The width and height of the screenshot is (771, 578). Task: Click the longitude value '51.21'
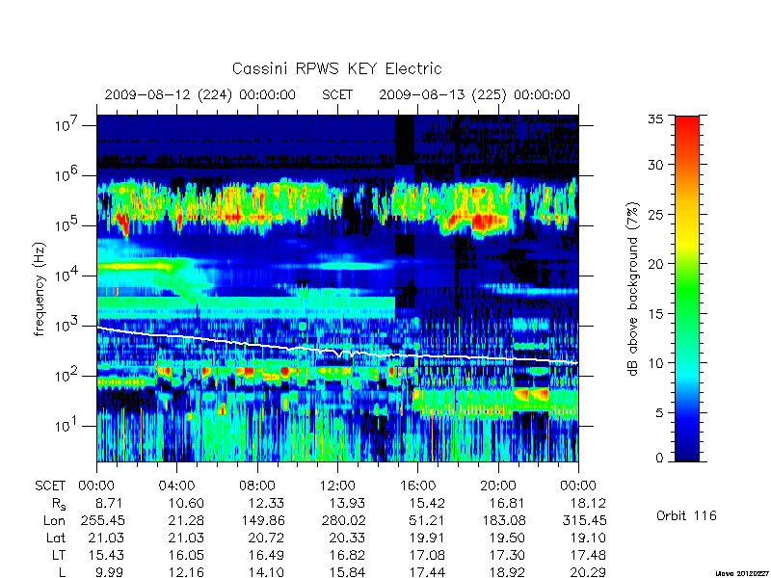click(x=427, y=520)
